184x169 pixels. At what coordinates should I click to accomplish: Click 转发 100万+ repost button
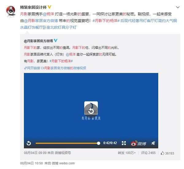tap(127, 153)
